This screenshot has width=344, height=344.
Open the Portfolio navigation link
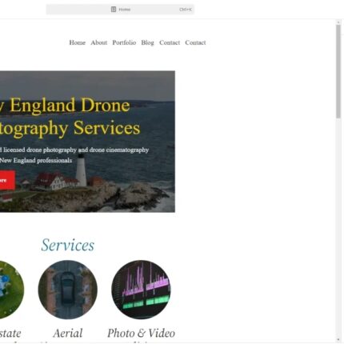(x=124, y=42)
